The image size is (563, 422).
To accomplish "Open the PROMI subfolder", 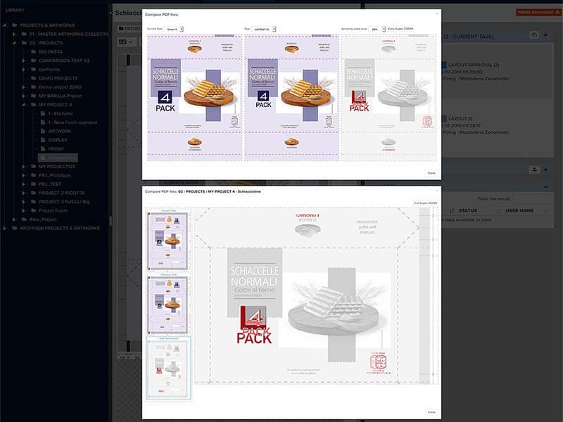I will [x=56, y=148].
